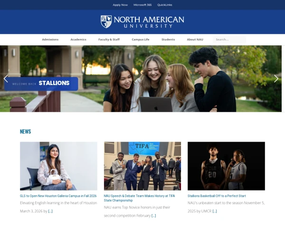Open QuickLinks in the top bar
Screen dimensions: 285x228
[x=165, y=5]
